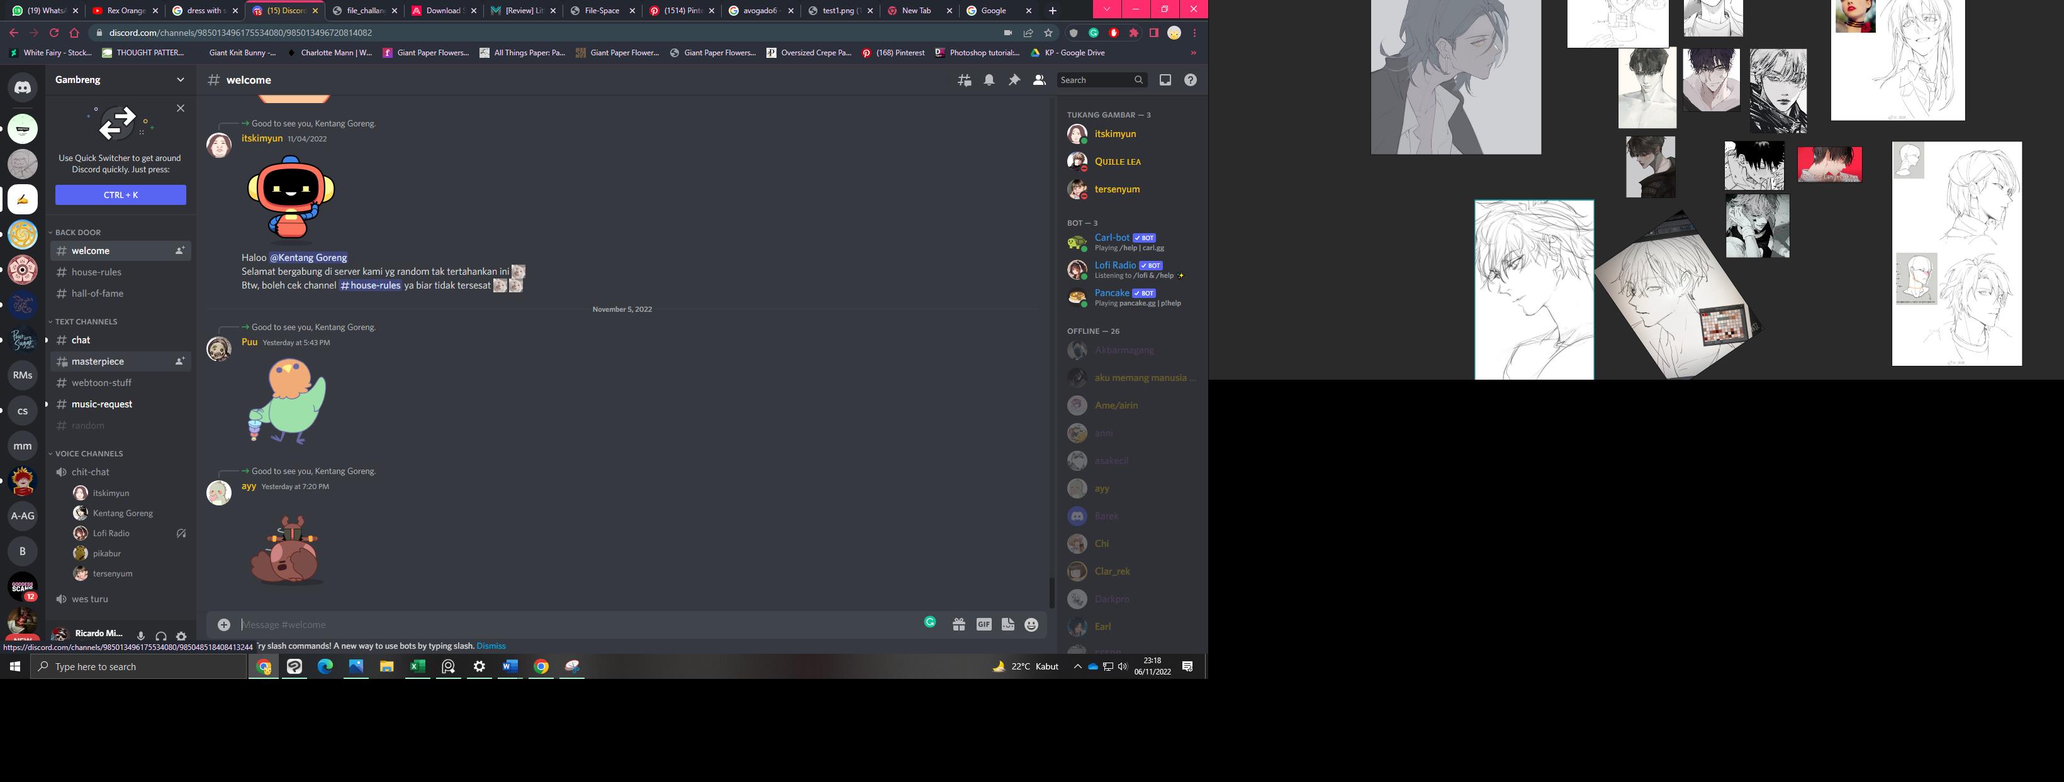
Task: Open the masterpiece text channel
Action: [x=98, y=361]
